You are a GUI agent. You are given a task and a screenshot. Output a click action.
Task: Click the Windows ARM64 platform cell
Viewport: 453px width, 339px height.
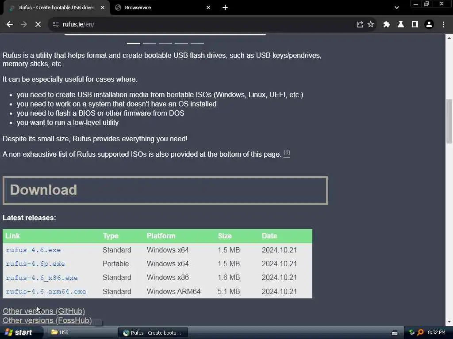[x=173, y=291]
